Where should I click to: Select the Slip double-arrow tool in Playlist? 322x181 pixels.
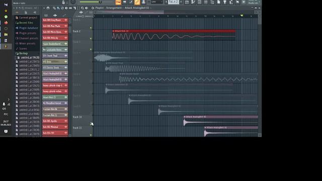pyautogui.click(x=70, y=8)
